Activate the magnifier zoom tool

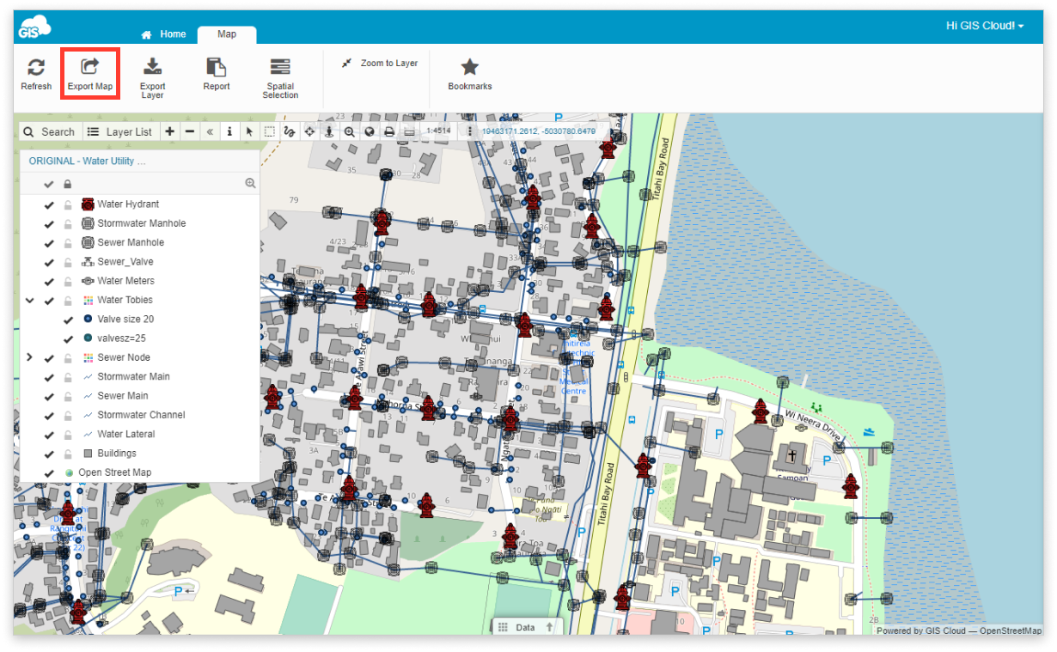tap(349, 131)
